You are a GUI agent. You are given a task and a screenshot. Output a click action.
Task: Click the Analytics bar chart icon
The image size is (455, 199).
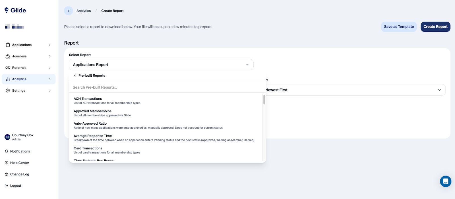pos(8,79)
